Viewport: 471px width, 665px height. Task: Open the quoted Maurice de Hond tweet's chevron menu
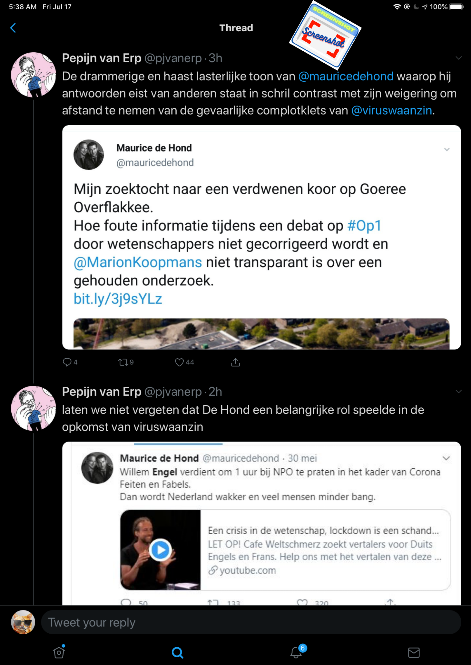click(x=446, y=149)
